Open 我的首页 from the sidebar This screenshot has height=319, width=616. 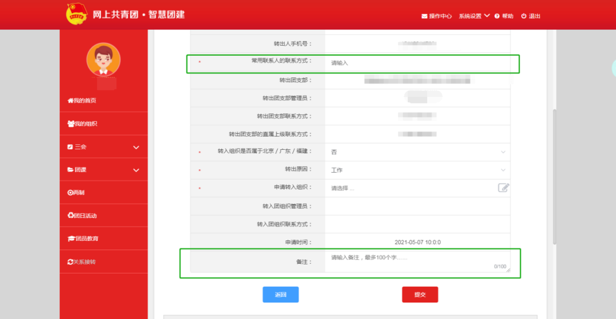tap(82, 101)
